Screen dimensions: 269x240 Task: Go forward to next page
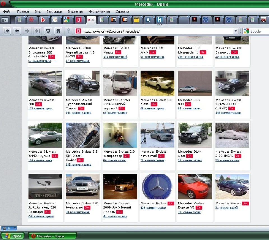pyautogui.click(x=27, y=31)
